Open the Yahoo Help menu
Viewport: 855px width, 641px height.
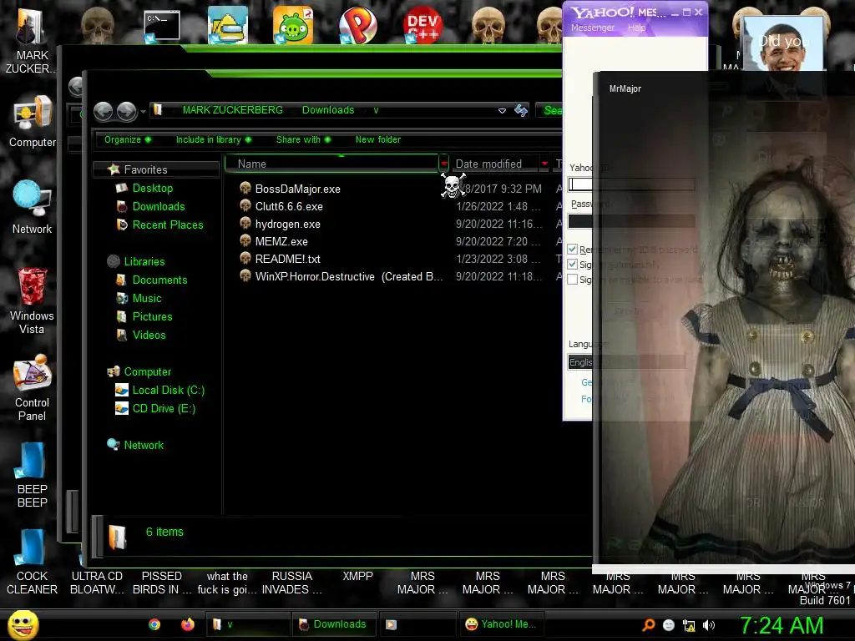(x=636, y=28)
